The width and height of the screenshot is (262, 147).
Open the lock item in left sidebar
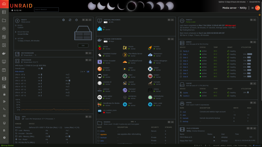click(4, 94)
